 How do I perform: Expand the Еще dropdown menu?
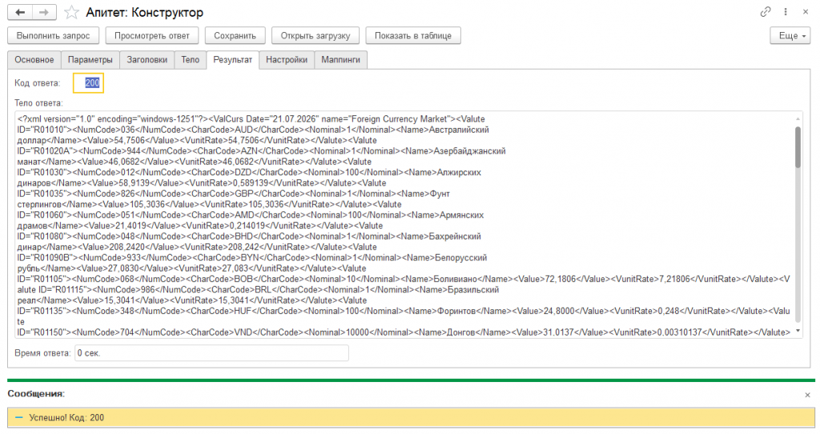(790, 35)
